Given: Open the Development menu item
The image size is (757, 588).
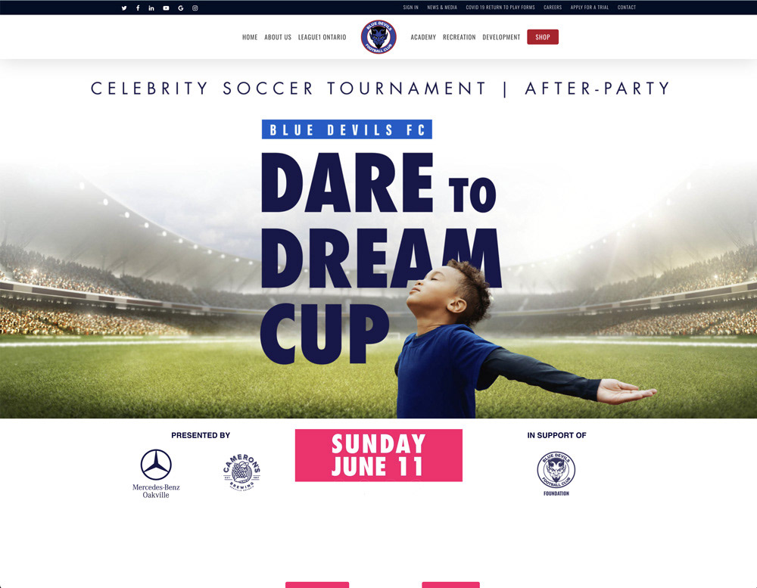Looking at the screenshot, I should coord(501,37).
